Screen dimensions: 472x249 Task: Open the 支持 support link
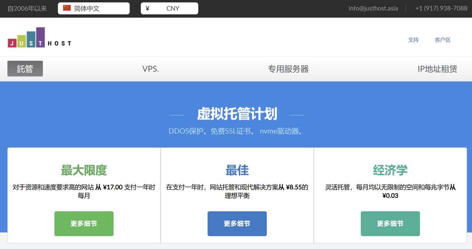click(x=413, y=40)
